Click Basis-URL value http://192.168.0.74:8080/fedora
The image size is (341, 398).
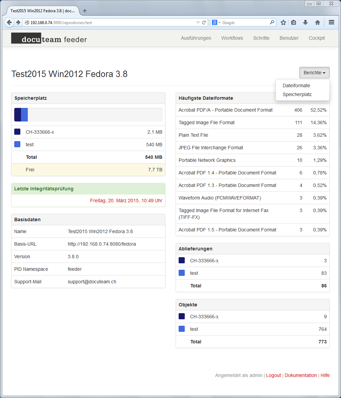102,244
